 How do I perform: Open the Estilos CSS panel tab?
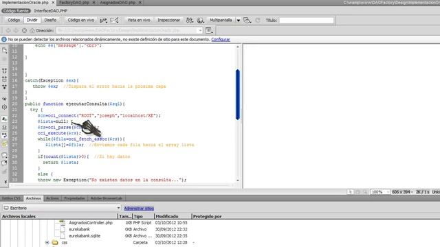tap(11, 198)
